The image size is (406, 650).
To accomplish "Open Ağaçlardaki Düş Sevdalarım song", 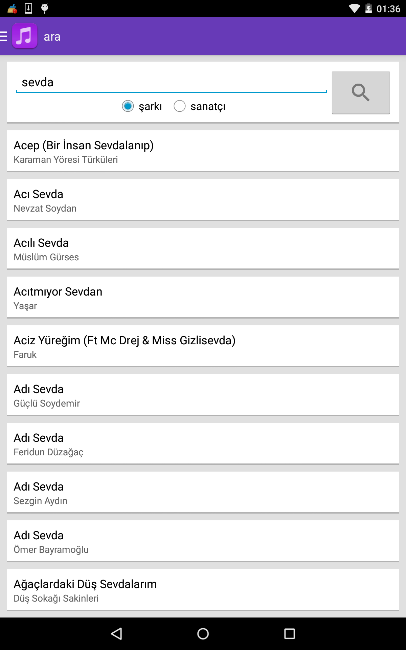I will [203, 590].
